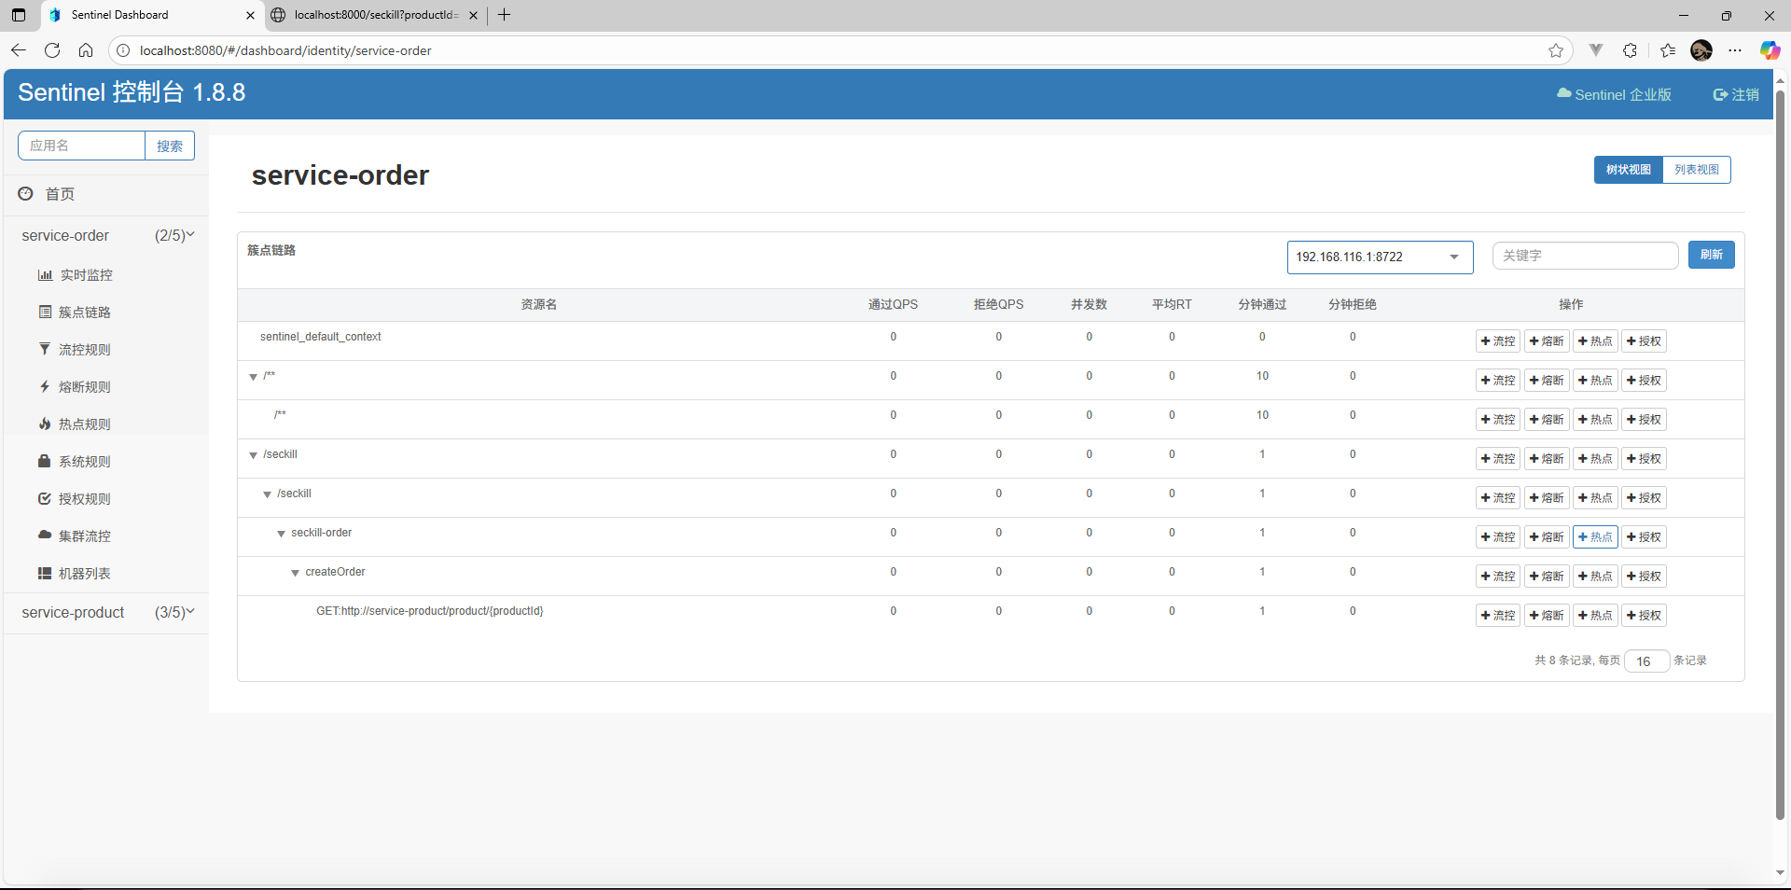Collapse the createOrder tree node
Viewport: 1791px width, 890px height.
pos(295,573)
